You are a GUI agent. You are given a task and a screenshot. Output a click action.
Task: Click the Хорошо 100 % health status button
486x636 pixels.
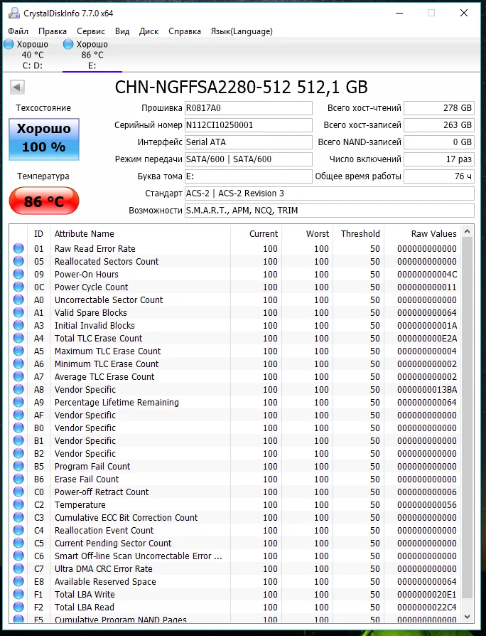pyautogui.click(x=44, y=139)
